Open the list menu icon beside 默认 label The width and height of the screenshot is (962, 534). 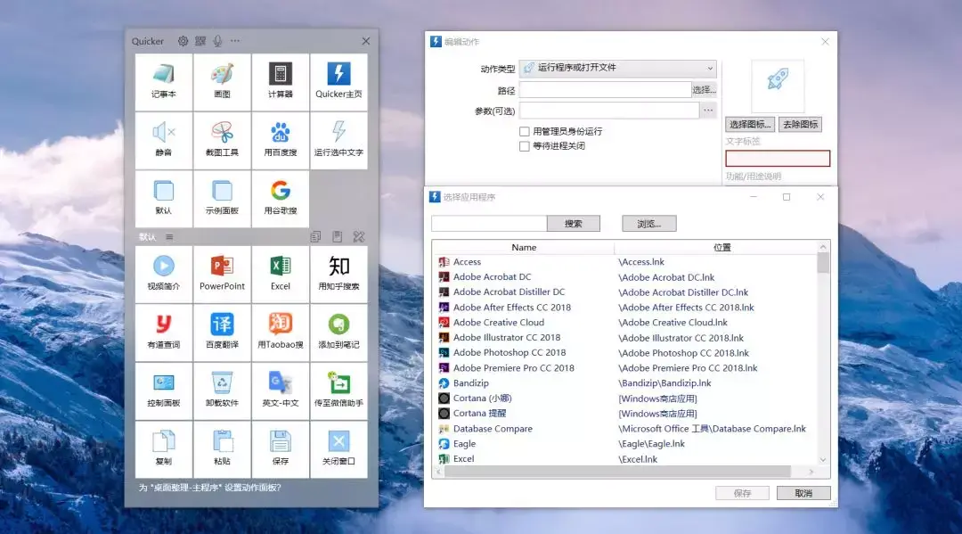pyautogui.click(x=169, y=237)
